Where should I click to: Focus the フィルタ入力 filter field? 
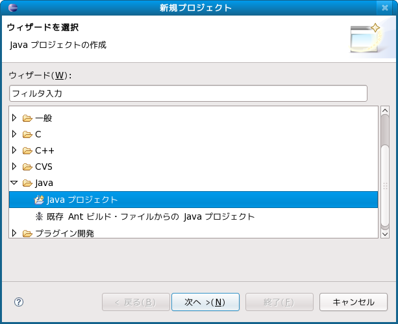pyautogui.click(x=188, y=93)
